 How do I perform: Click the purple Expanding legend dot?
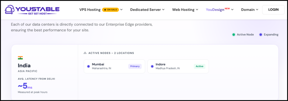[x=261, y=34]
